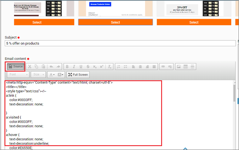Select the massage upgrade template
Screen dimensions: 239x150
coord(44,22)
